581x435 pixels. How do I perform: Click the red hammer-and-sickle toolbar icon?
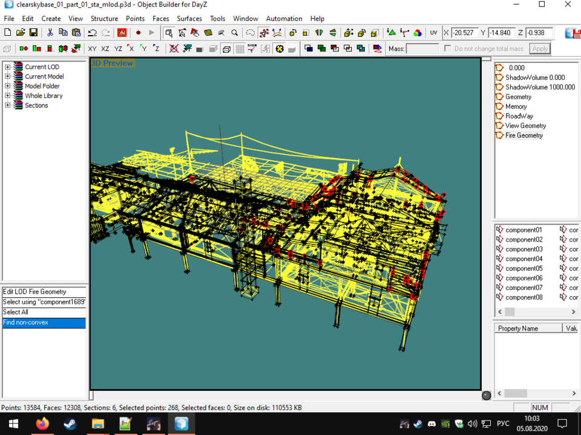coord(122,33)
